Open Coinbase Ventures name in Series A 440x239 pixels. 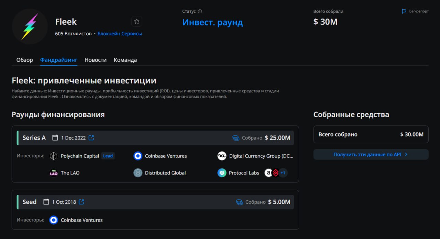[x=166, y=156]
